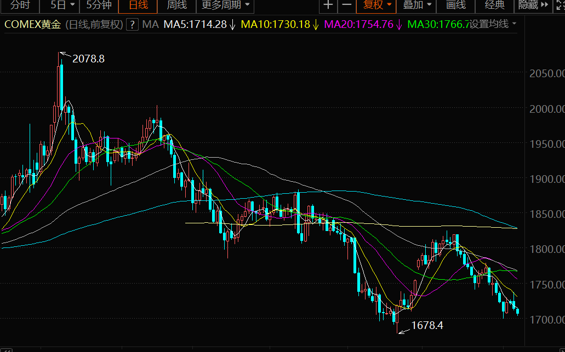Click the 隐藏 hide panel arrows
Screen dimensions: 565x352
coord(533,5)
